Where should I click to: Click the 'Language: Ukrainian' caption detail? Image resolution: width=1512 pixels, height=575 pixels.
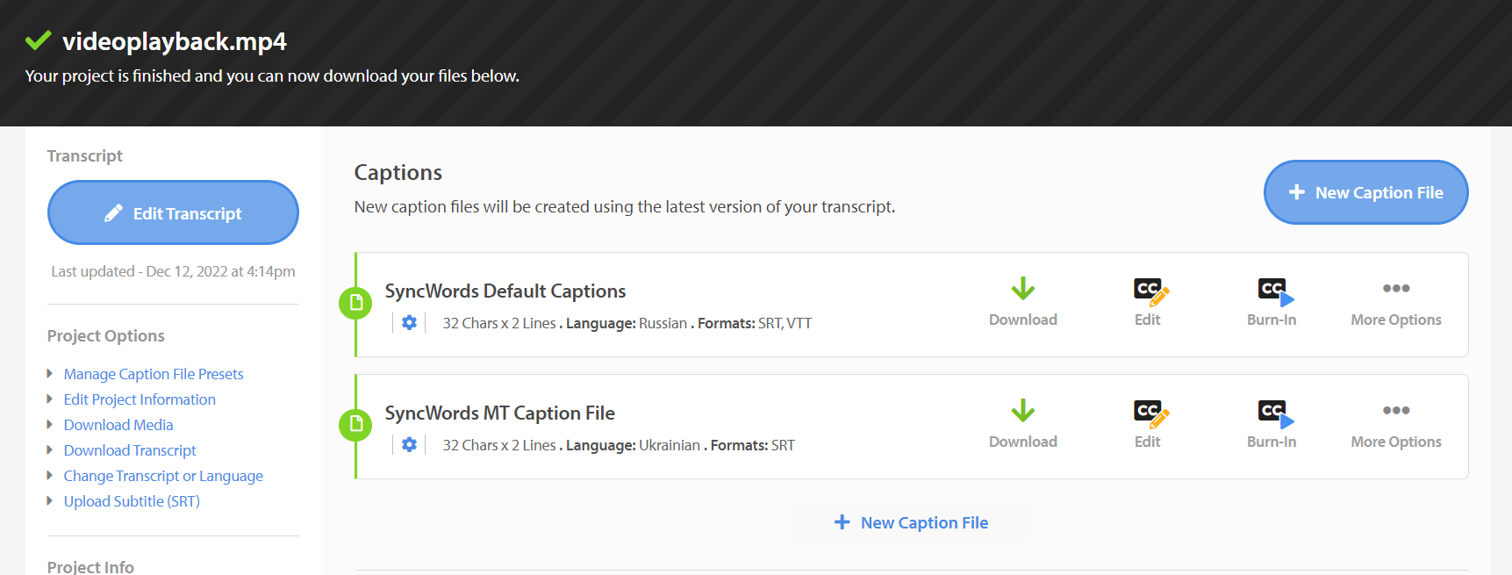(x=633, y=445)
